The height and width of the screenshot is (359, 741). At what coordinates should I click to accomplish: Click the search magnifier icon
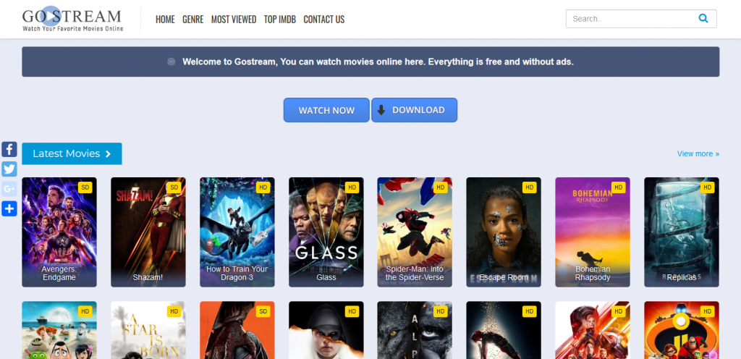[x=703, y=19]
